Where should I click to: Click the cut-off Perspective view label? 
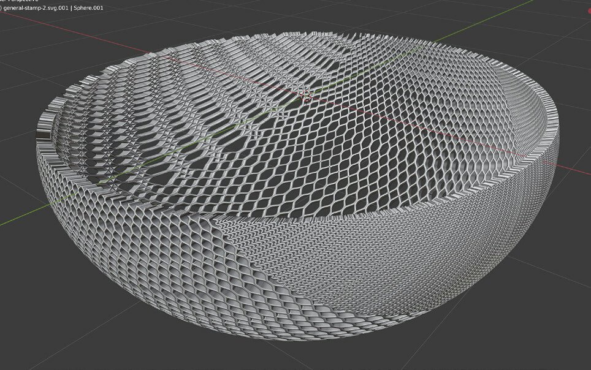click(x=25, y=2)
